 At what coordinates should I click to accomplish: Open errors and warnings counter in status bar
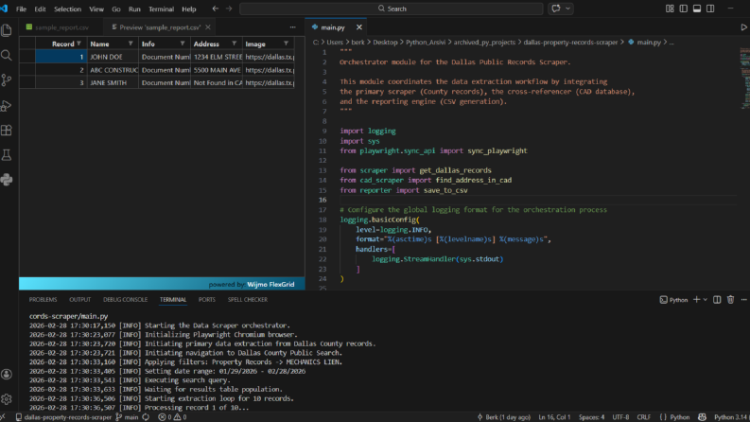pyautogui.click(x=172, y=417)
